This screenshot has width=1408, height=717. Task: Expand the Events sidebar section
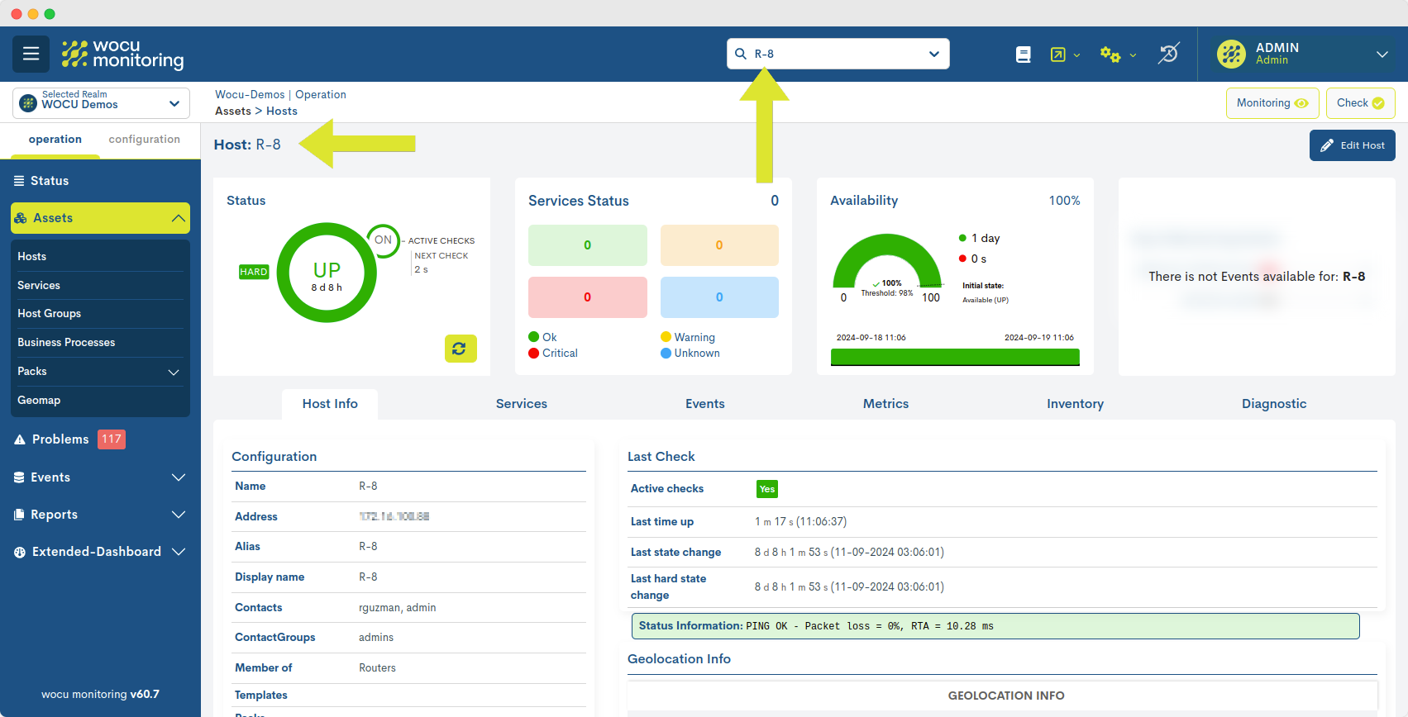179,477
